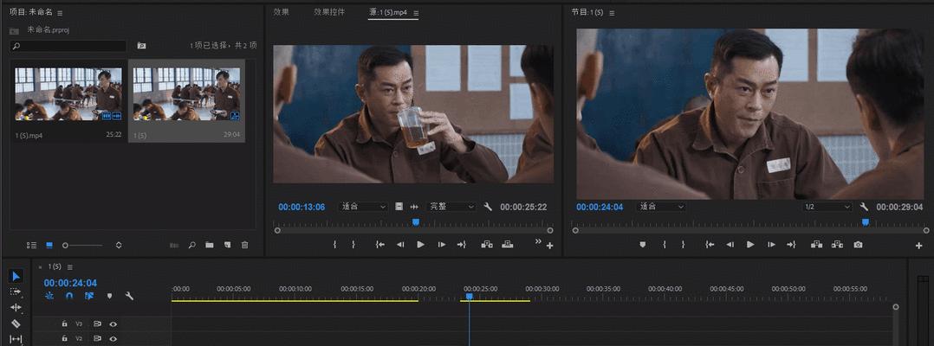Mark Out in the program monitor
Image resolution: width=934 pixels, height=346 pixels.
point(683,244)
